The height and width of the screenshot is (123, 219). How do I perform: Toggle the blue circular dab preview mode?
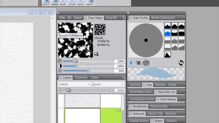pyautogui.click(x=131, y=63)
